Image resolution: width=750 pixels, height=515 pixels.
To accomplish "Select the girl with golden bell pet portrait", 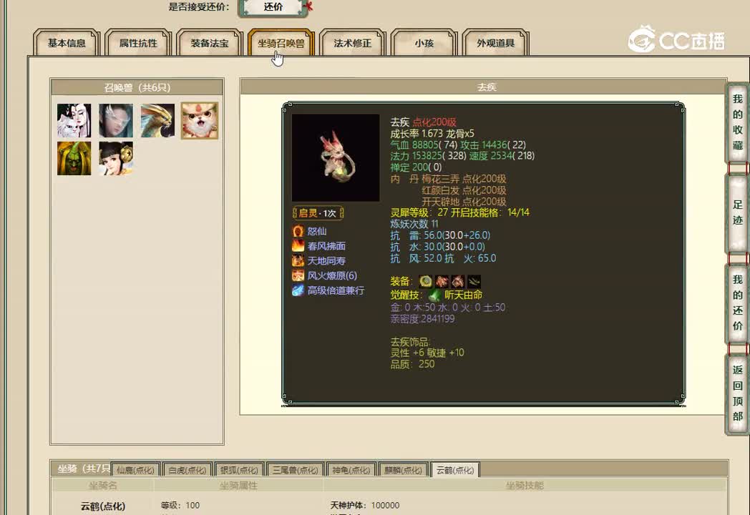I will [116, 158].
